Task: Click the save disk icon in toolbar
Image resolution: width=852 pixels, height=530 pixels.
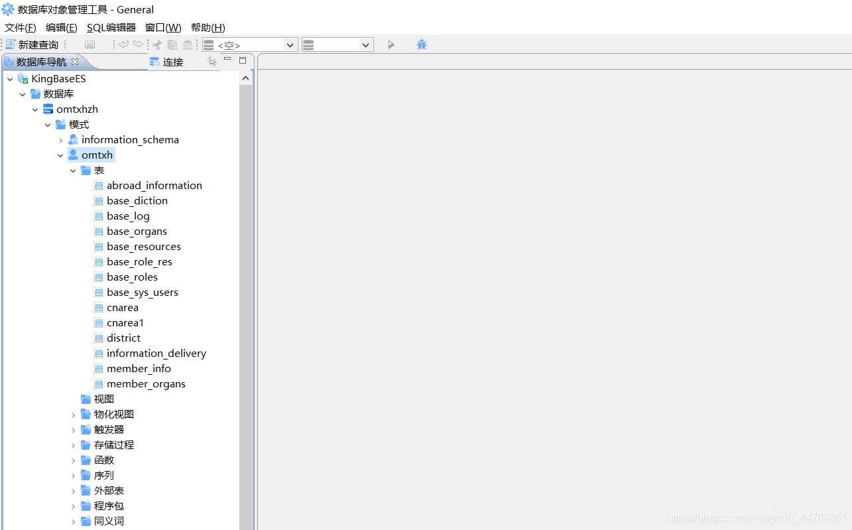Action: click(x=90, y=44)
